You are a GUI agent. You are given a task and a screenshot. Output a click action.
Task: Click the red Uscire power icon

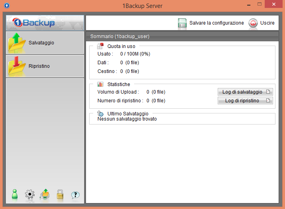click(x=253, y=23)
